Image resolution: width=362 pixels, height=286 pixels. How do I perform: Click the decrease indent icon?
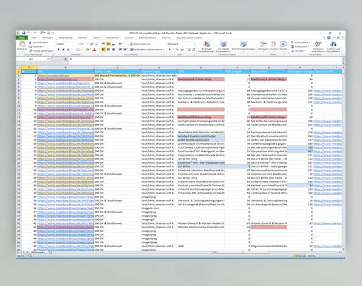120,49
